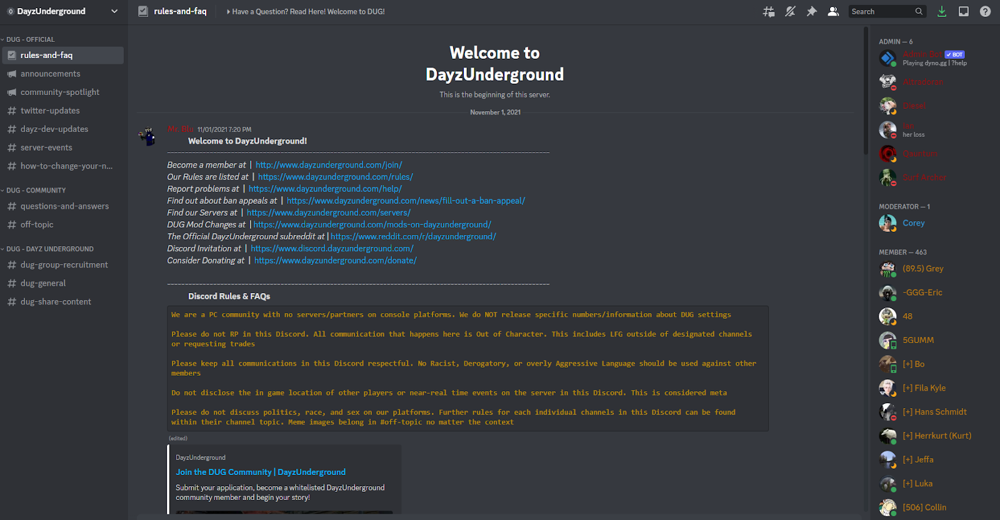The image size is (1000, 520).
Task: Select the rules-and-faq channel
Action: coord(63,55)
